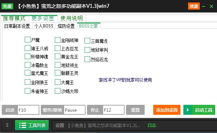Image resolution: width=217 pixels, height=133 pixels.
Task: Check the 朱雀神王 boss option
Action: click(x=28, y=91)
